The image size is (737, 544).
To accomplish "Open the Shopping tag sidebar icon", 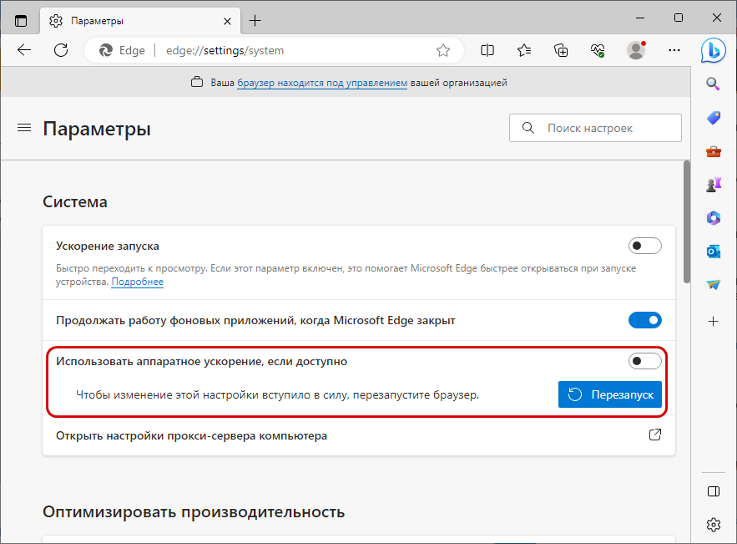I will coord(713,118).
